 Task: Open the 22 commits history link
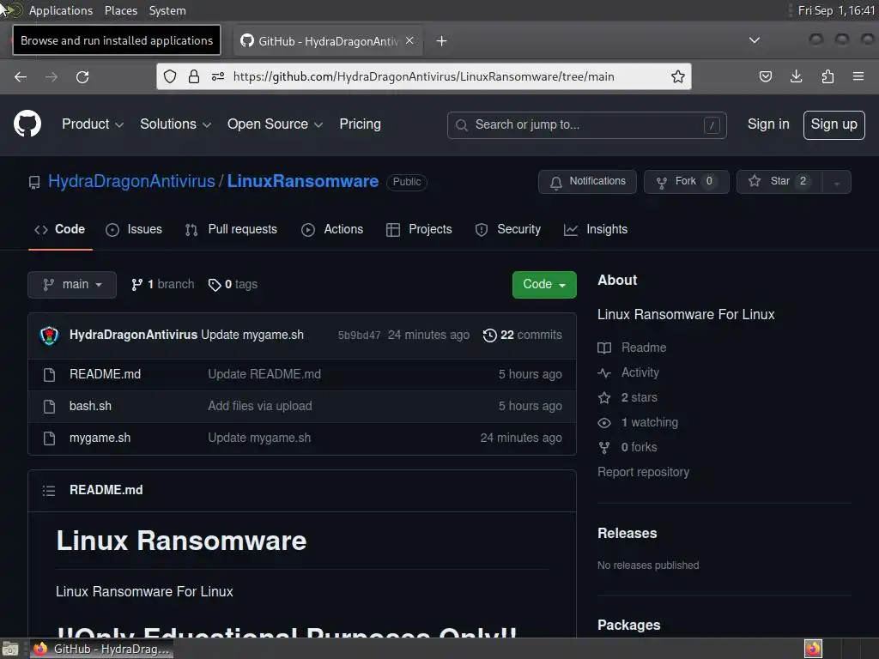coord(523,336)
